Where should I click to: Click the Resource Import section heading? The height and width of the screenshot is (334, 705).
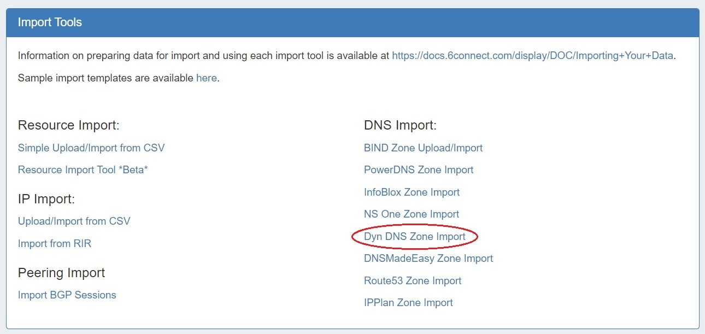point(69,125)
